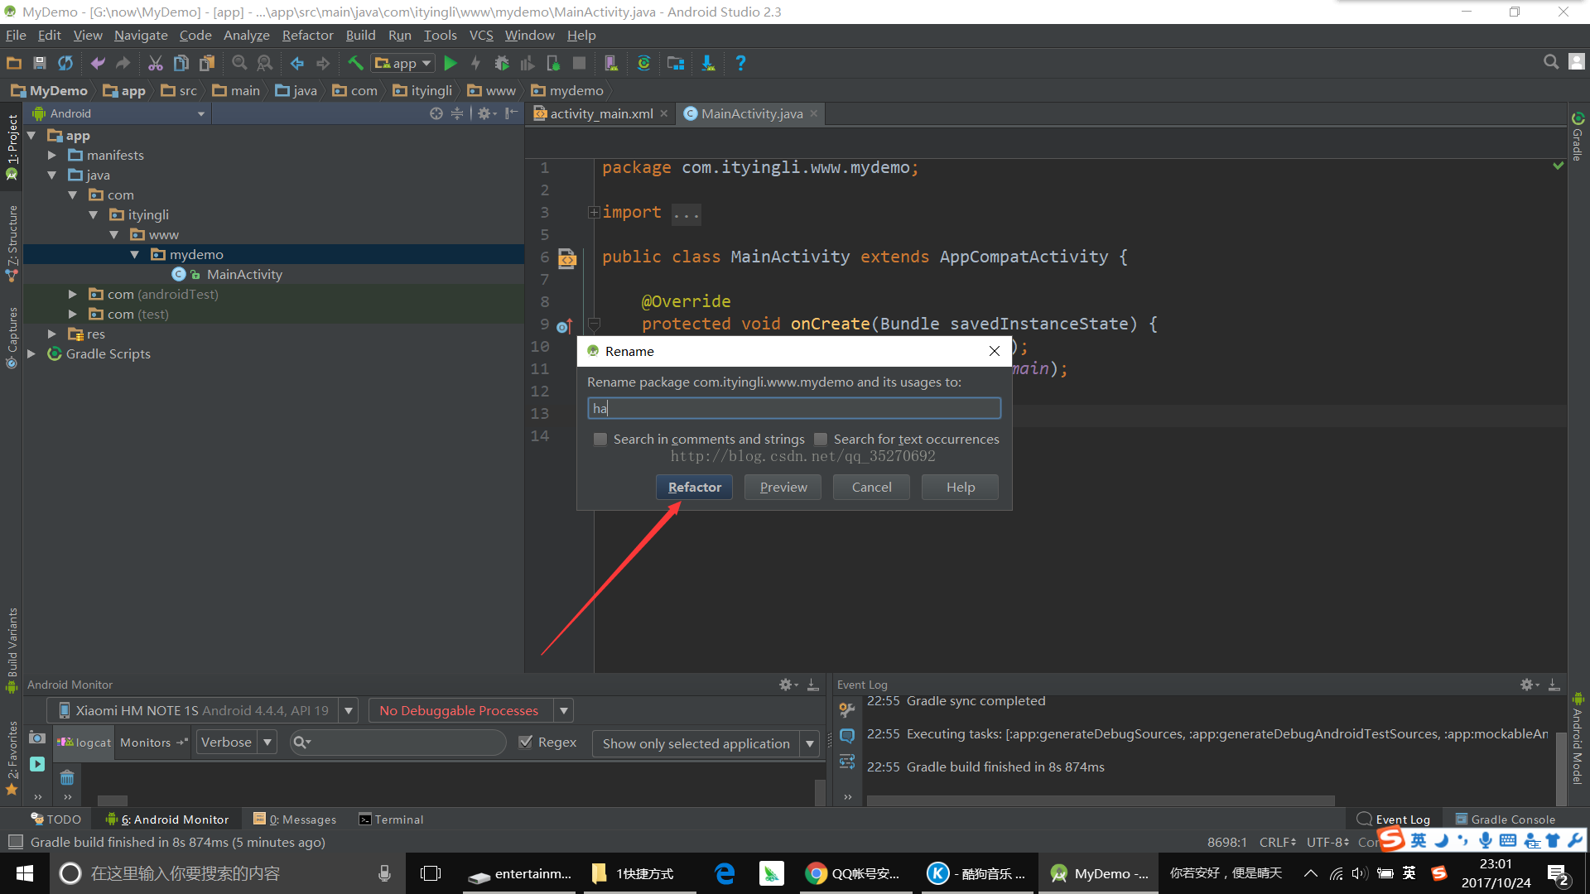Image resolution: width=1590 pixels, height=894 pixels.
Task: Open the Terminal tool tab
Action: coord(391,819)
